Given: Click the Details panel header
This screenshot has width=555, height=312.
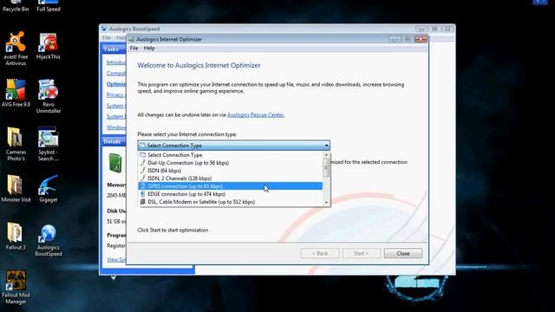Looking at the screenshot, I should point(114,141).
